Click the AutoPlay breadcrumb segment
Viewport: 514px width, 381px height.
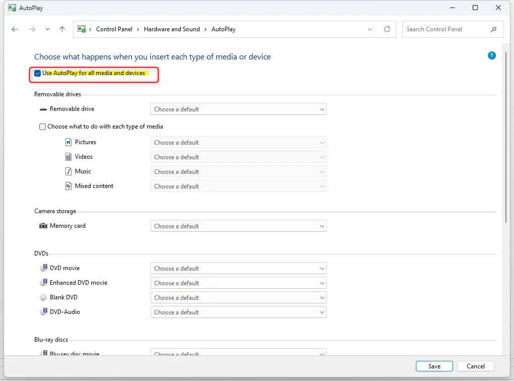click(223, 29)
